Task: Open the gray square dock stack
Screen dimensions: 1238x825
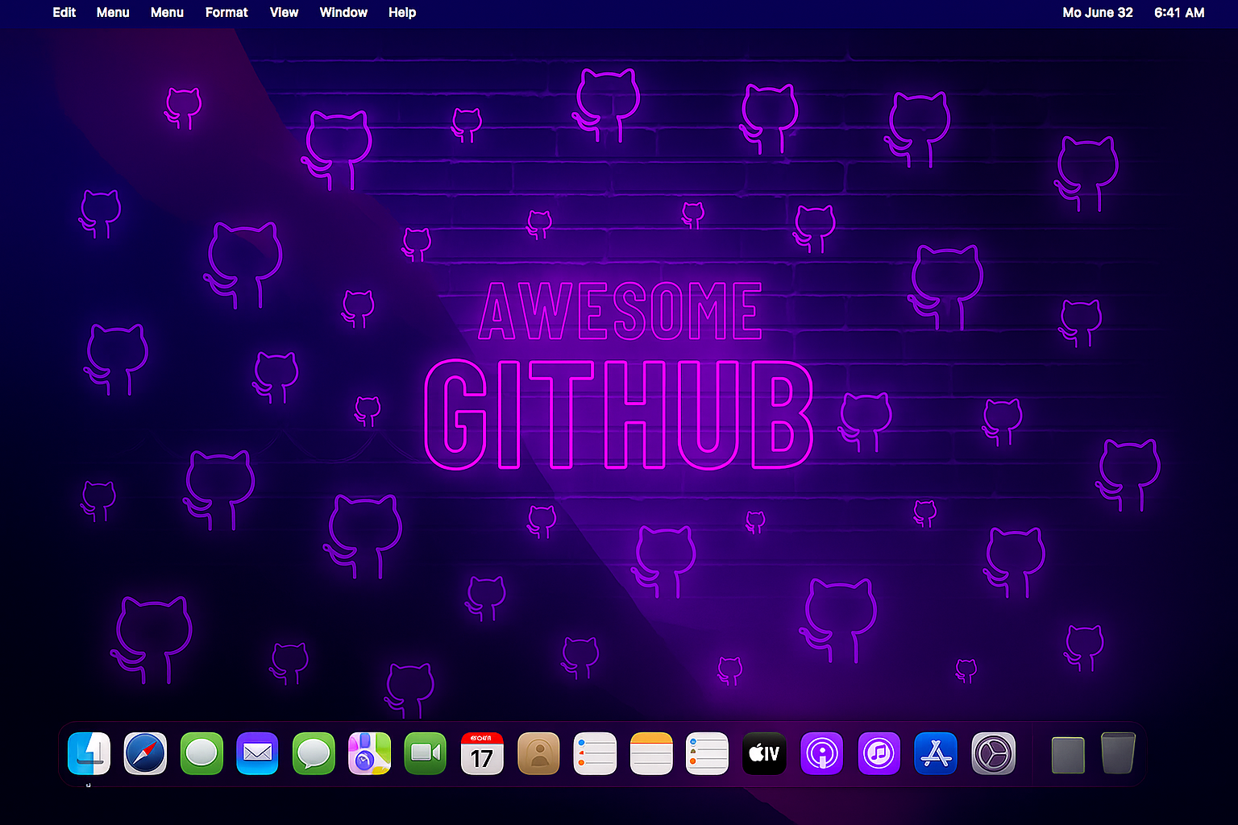Action: 1068,755
